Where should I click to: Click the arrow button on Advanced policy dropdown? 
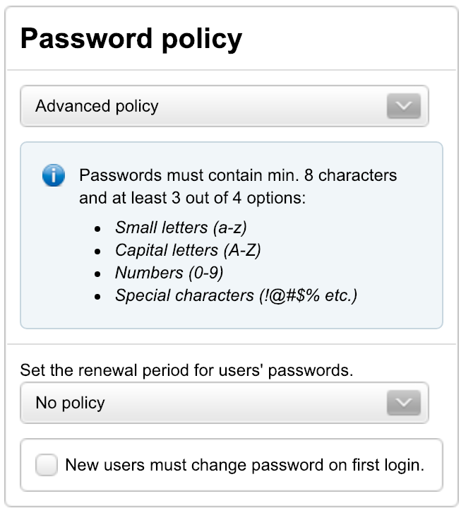coord(403,107)
